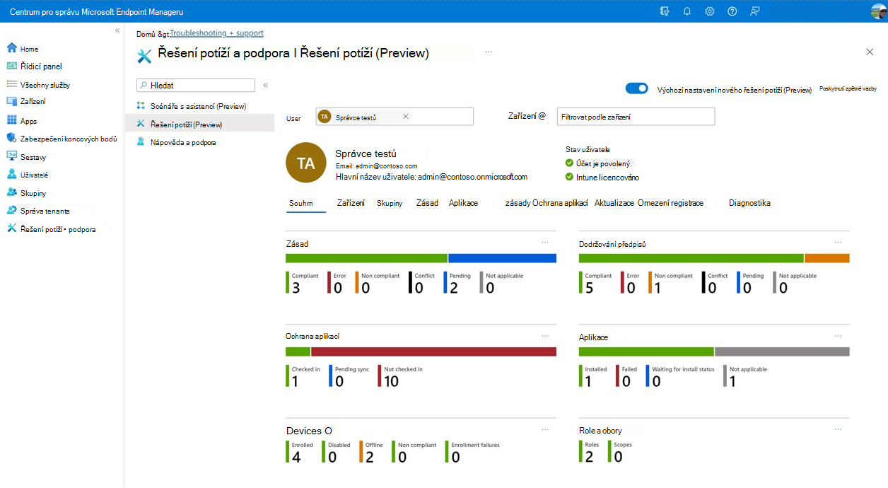Screen dimensions: 888x488
Task: Click Domů breadcrumb link
Action: click(x=146, y=33)
